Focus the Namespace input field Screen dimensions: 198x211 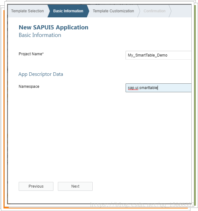158,88
